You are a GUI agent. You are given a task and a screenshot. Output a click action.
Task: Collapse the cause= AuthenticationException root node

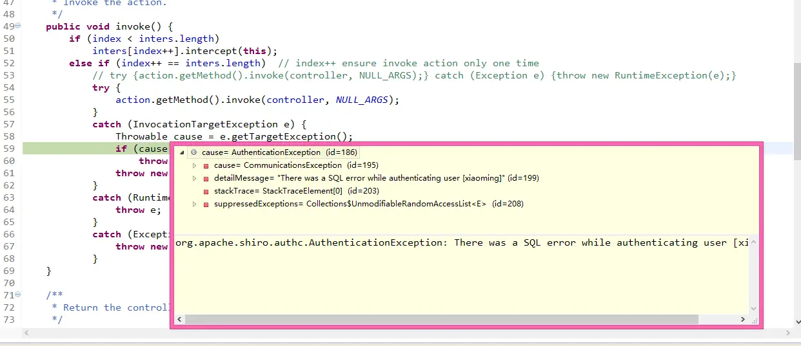(182, 152)
